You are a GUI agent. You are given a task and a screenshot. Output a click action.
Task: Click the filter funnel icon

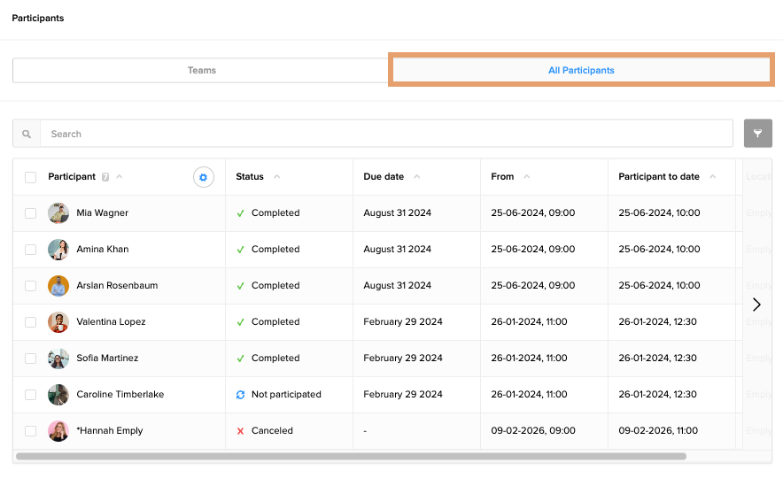757,134
